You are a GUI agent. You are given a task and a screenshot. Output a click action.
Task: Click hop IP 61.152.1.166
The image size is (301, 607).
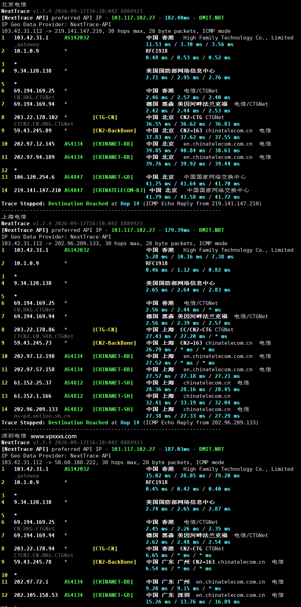pos(33,396)
